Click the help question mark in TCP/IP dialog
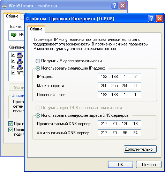165x172 pixels. (x=151, y=19)
